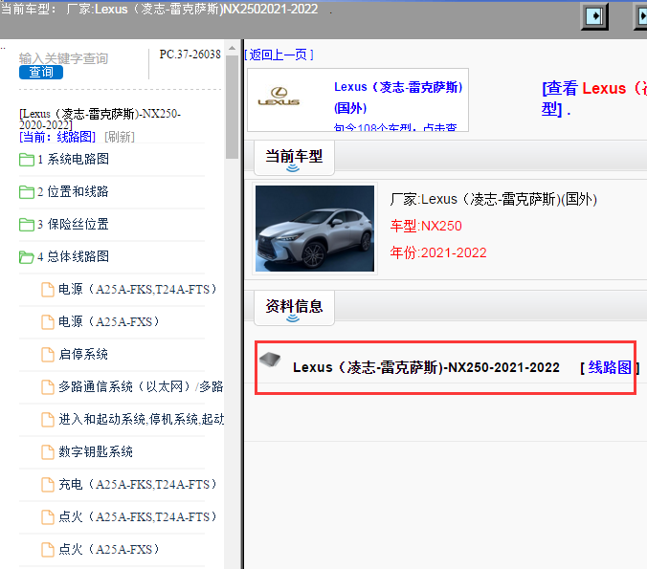The image size is (647, 569).
Task: Click file icon next to 数字钥匙系统
Action: (x=48, y=452)
